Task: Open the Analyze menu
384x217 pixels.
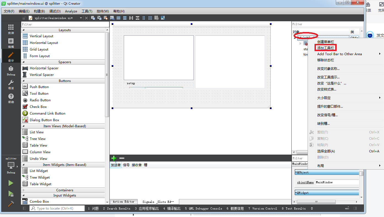Action: click(71, 11)
